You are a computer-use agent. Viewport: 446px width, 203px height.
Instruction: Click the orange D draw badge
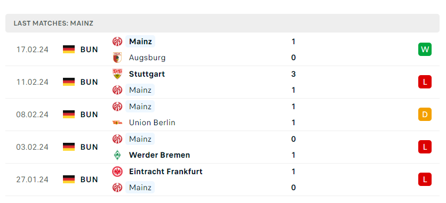(x=425, y=115)
